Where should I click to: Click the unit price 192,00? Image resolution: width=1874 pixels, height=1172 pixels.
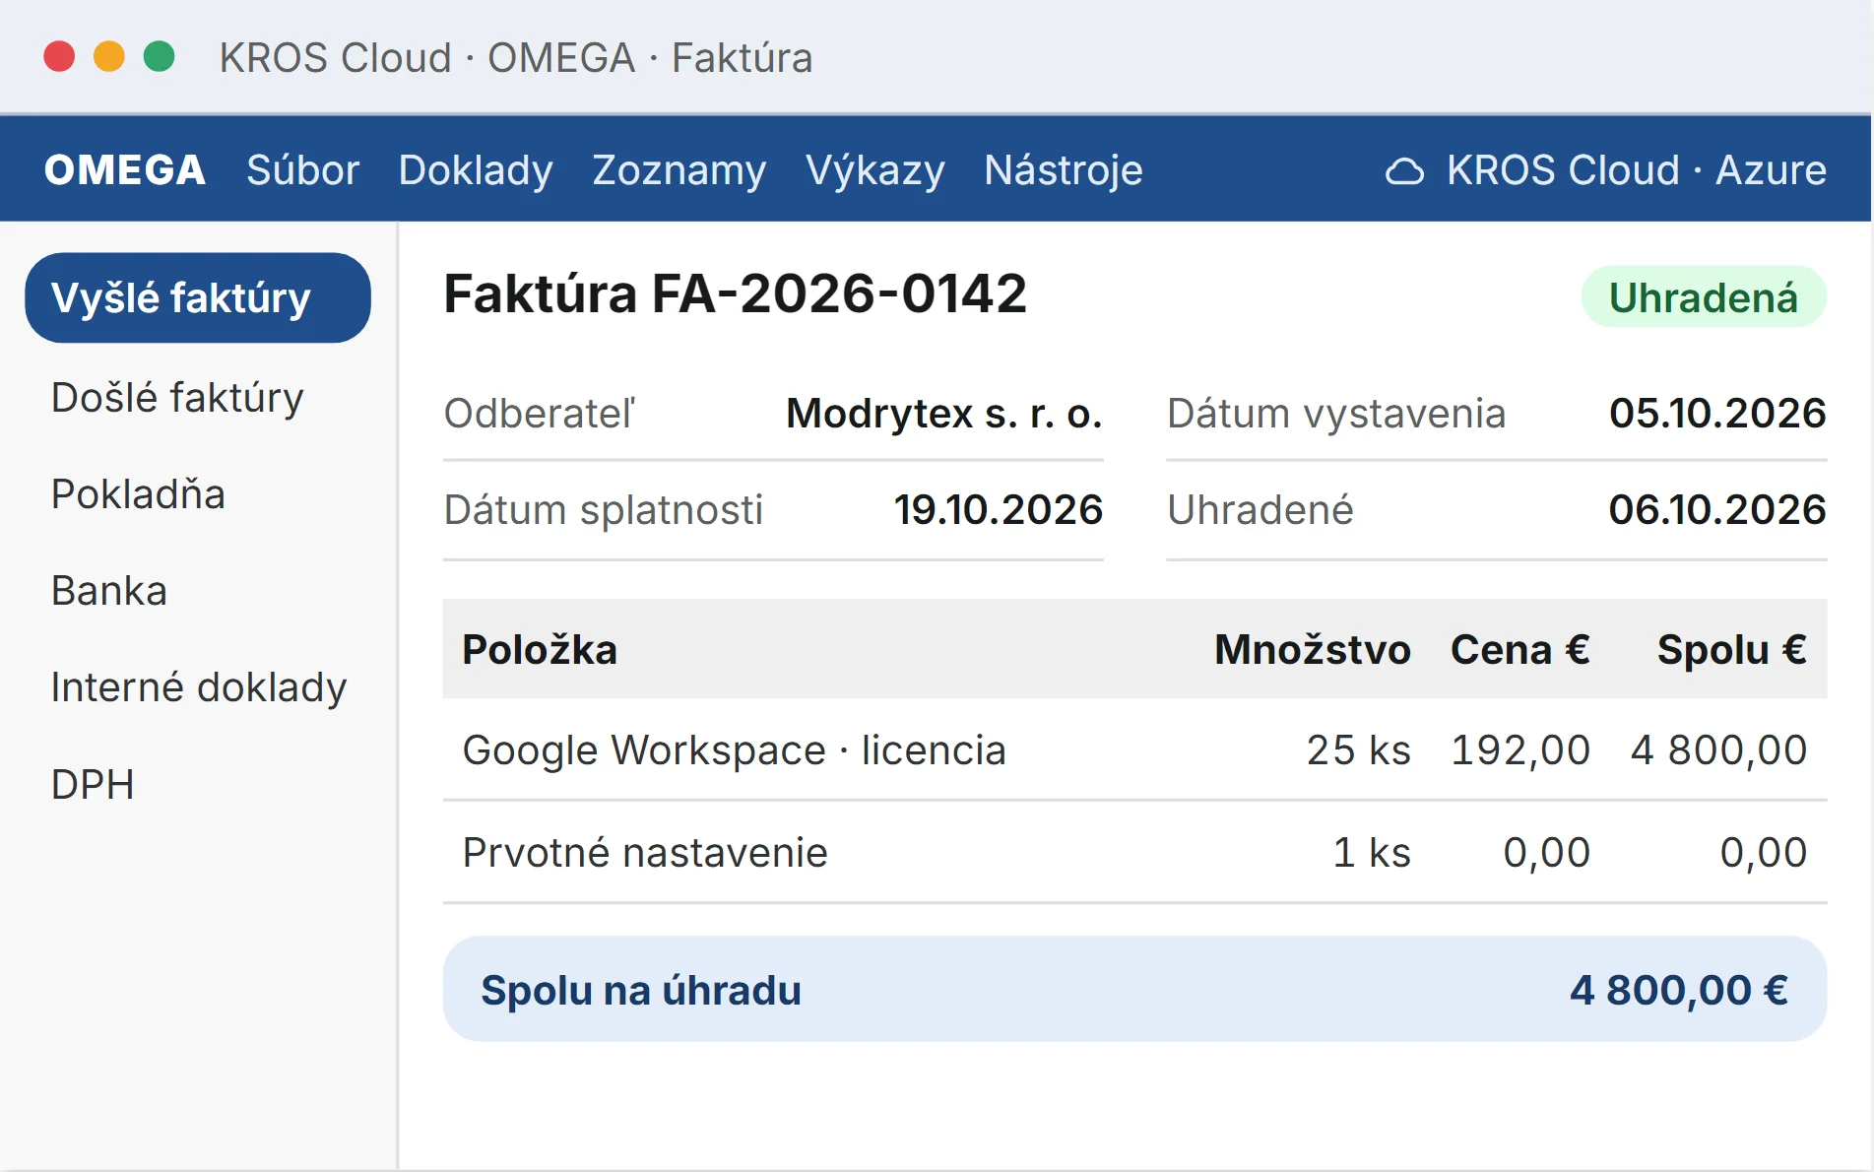pyautogui.click(x=1520, y=750)
